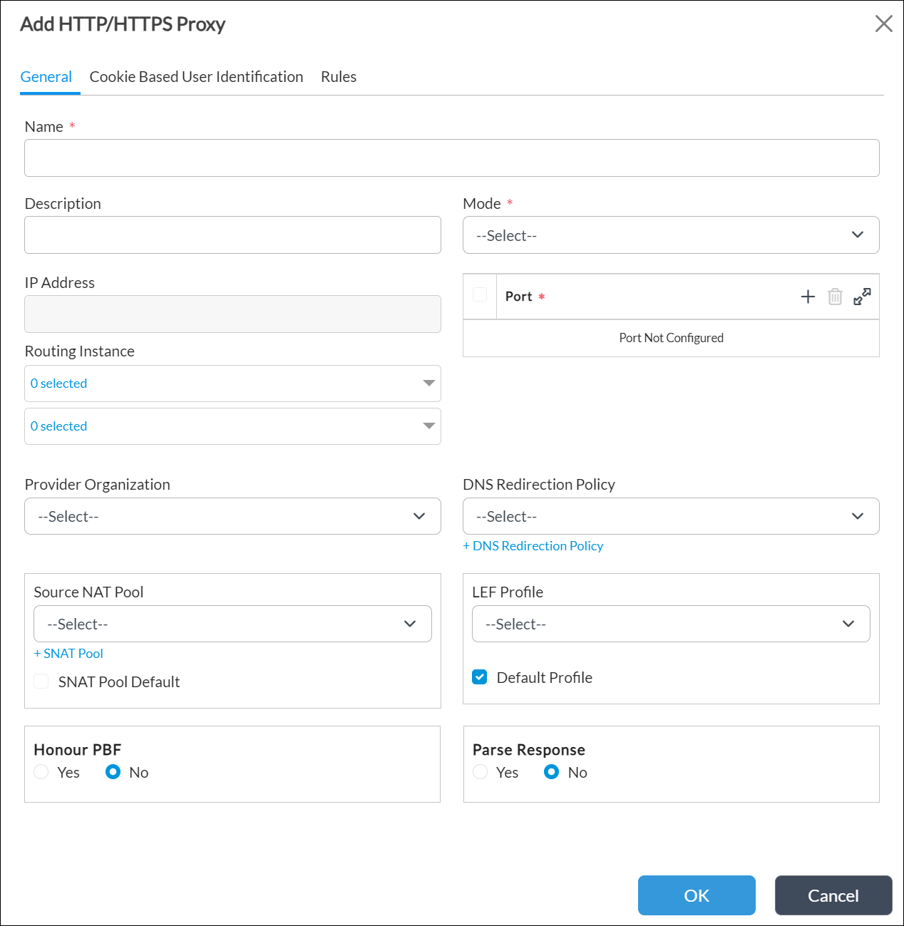Screen dimensions: 904x926
Task: Switch to the Rules tab
Action: point(339,77)
